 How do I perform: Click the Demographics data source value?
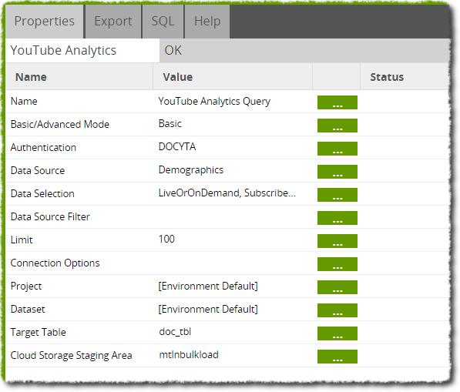click(x=191, y=170)
